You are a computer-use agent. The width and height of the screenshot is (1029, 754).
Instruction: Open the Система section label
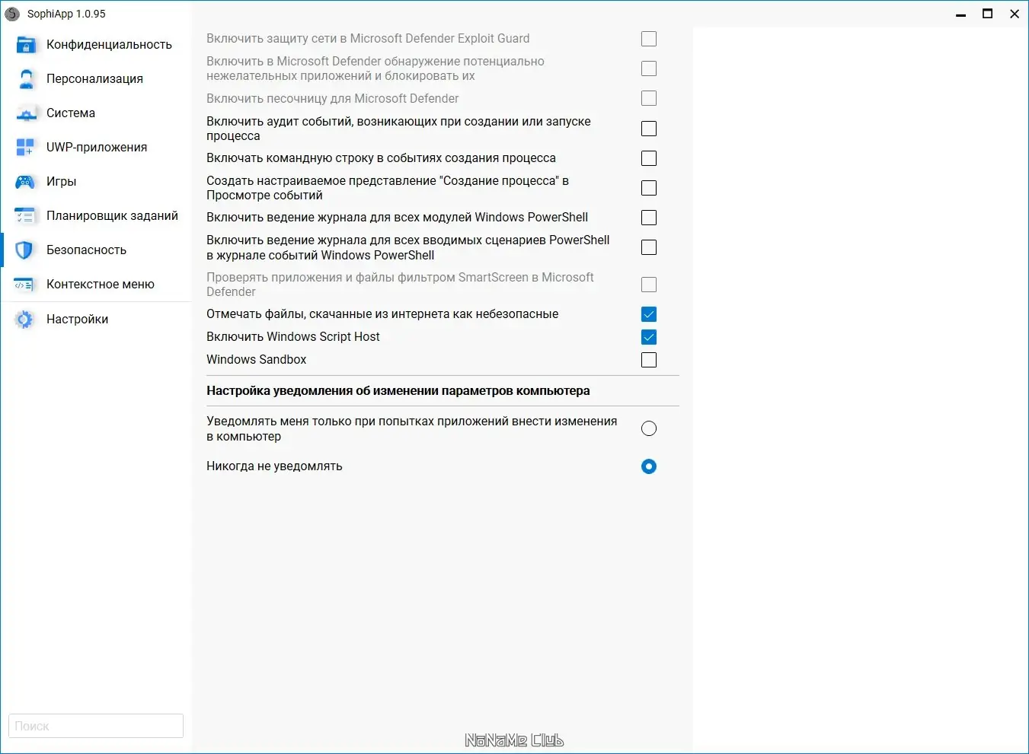click(x=71, y=113)
